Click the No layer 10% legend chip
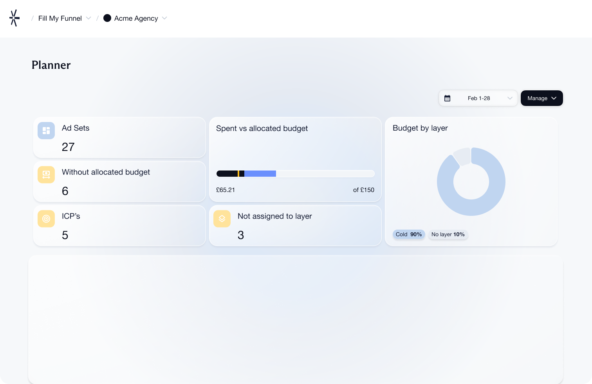592x384 pixels. [448, 234]
